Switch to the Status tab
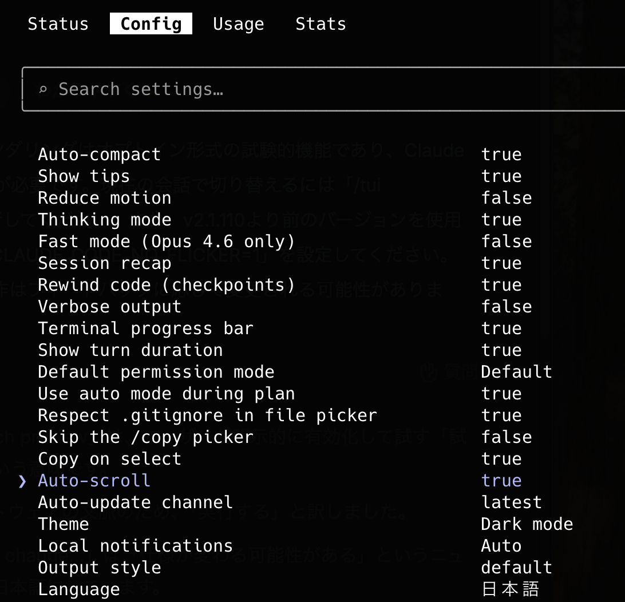The image size is (625, 602). tap(58, 24)
